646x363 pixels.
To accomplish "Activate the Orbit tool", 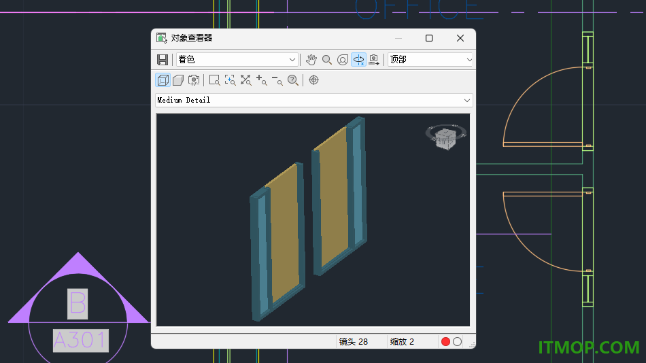I will (342, 60).
